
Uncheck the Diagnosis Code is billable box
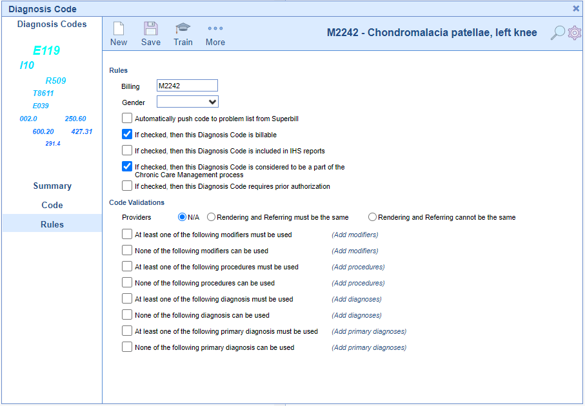[x=127, y=134]
